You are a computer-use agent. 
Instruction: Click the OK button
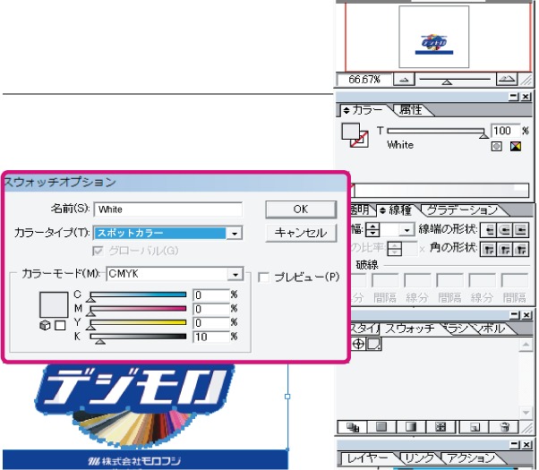coord(301,209)
